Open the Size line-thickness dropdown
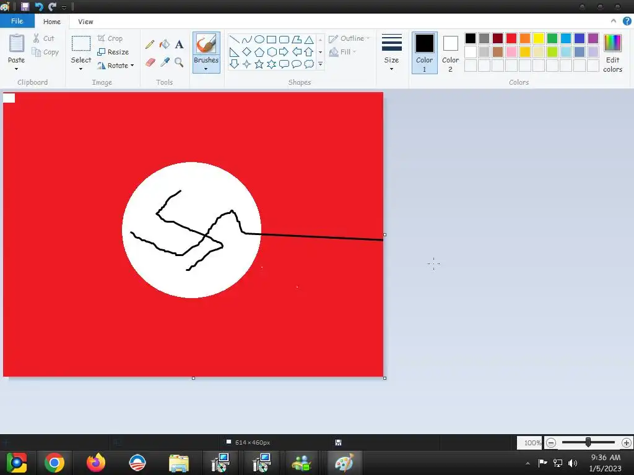This screenshot has height=475, width=634. pyautogui.click(x=391, y=53)
